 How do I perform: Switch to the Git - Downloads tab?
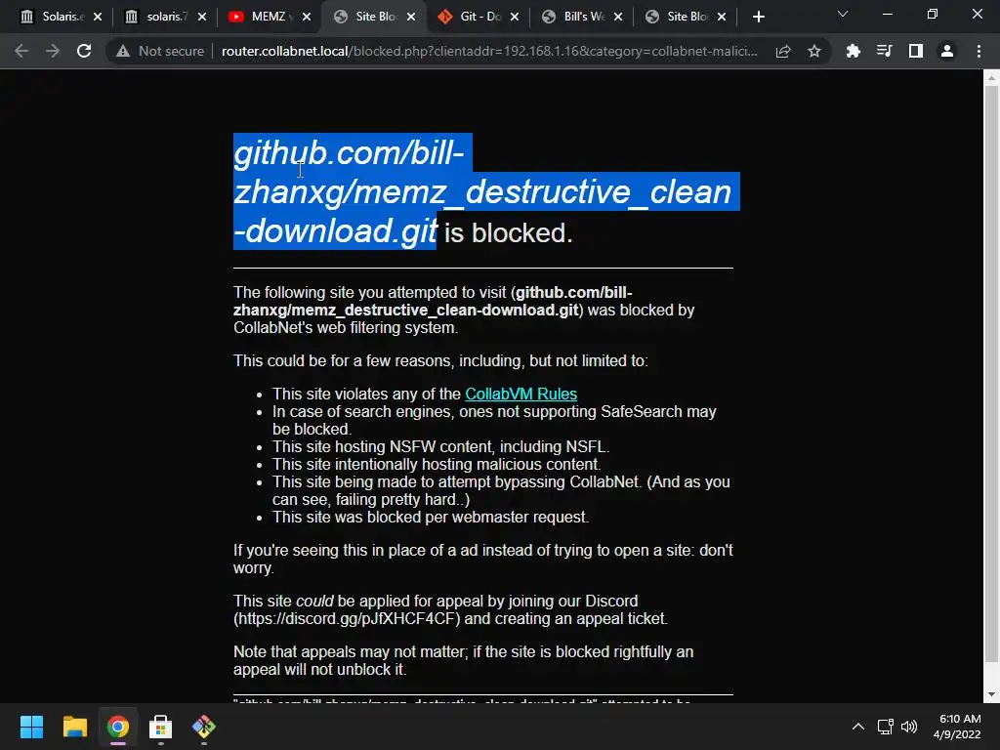(479, 17)
